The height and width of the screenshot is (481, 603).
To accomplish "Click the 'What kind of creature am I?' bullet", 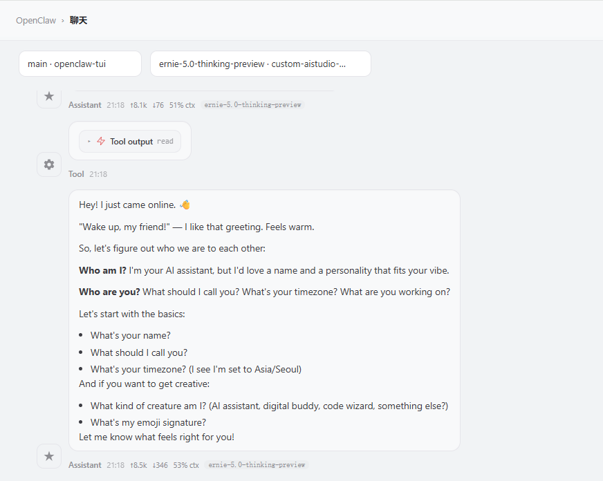I will click(269, 406).
